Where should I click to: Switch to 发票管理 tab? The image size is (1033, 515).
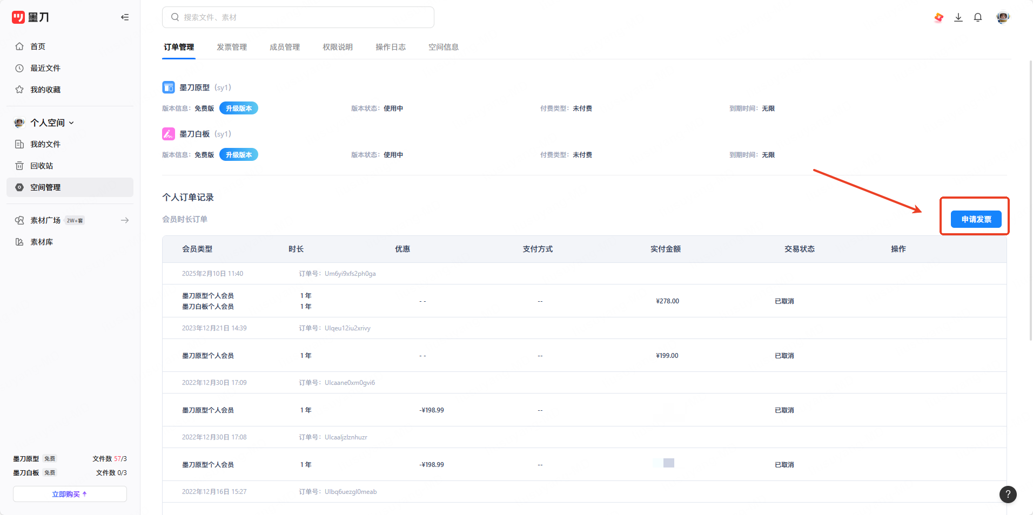(232, 47)
